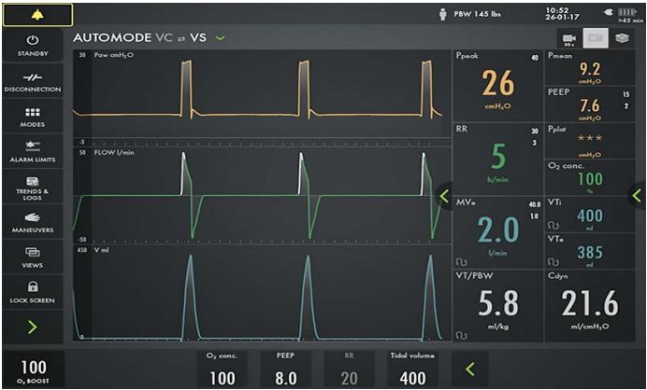This screenshot has width=647, height=390.
Task: Select the MVe 2.0 l/min tile
Action: click(x=498, y=232)
